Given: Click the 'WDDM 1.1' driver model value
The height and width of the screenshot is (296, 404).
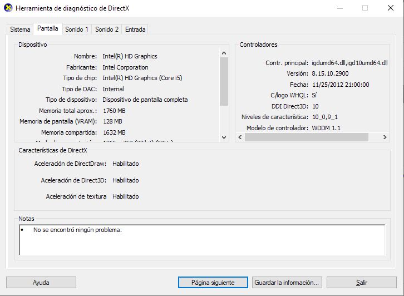Looking at the screenshot, I should 326,128.
